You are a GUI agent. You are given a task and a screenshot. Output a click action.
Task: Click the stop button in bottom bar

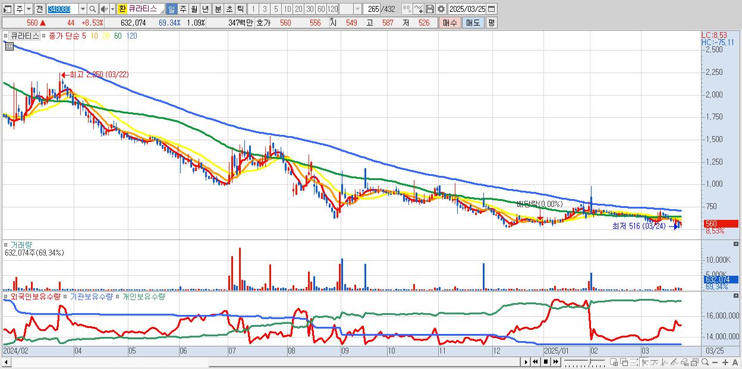[545, 362]
